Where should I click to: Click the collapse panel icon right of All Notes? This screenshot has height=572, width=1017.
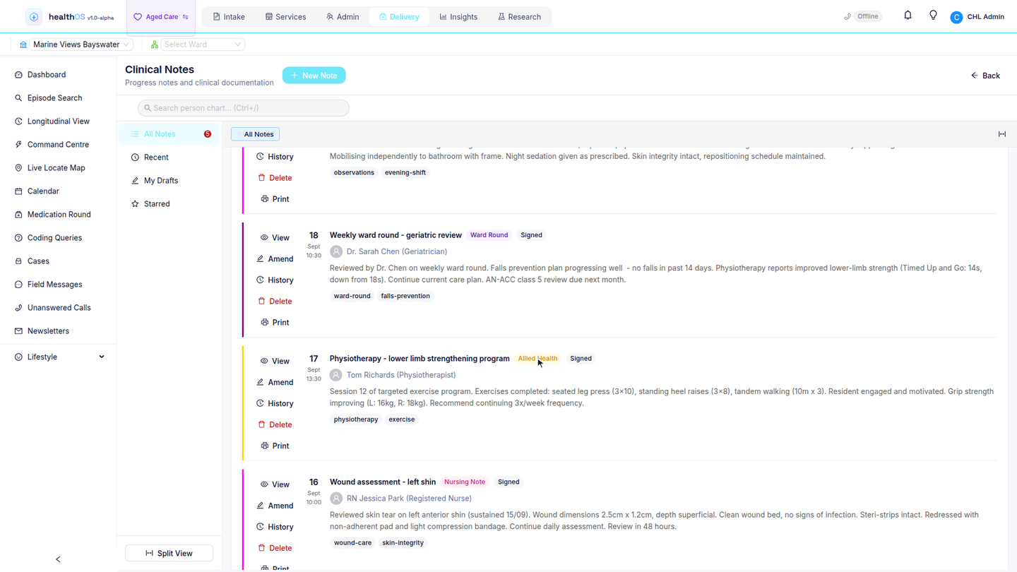(1001, 134)
